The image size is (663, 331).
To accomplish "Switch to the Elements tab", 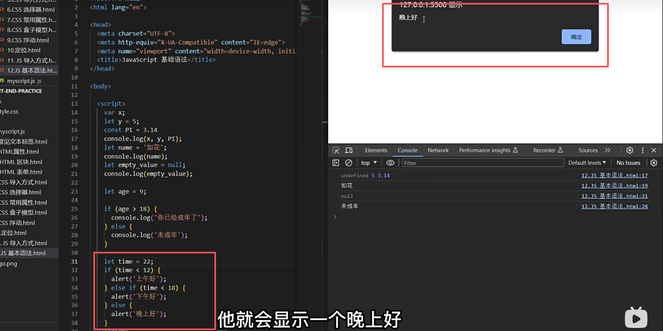I will pos(376,150).
